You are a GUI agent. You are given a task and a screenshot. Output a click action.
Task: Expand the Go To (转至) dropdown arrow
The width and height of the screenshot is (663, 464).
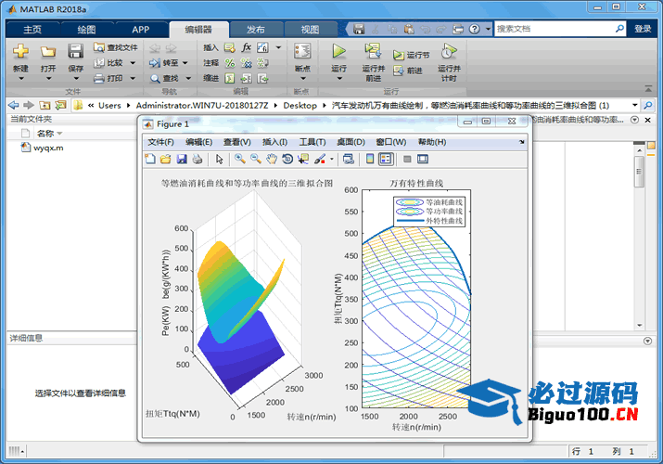click(x=185, y=63)
